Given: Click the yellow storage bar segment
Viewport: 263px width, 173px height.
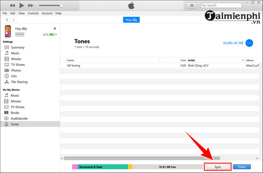Looking at the screenshot, I should pos(130,167).
